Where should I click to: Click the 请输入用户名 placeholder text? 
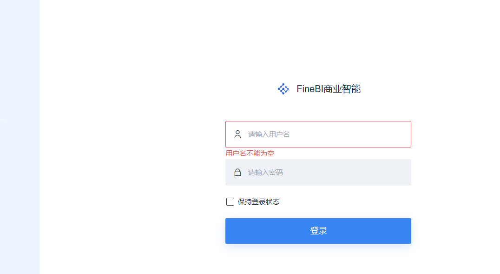(269, 134)
